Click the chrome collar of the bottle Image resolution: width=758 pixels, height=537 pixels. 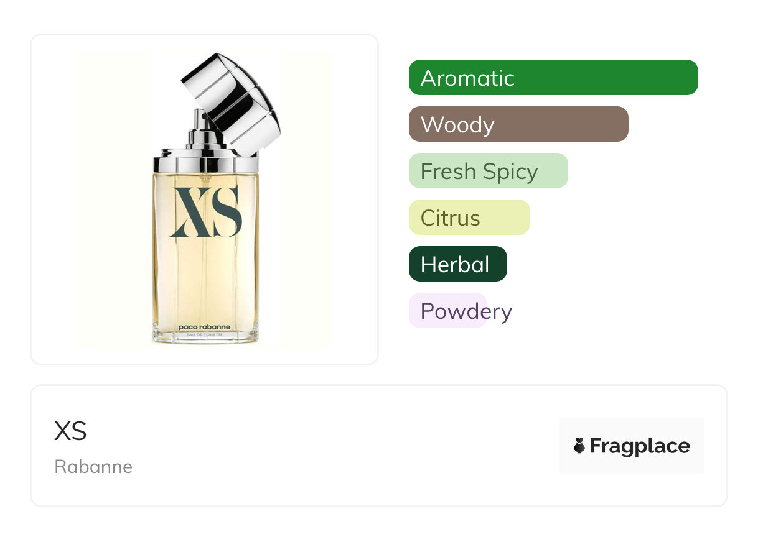coord(205,163)
